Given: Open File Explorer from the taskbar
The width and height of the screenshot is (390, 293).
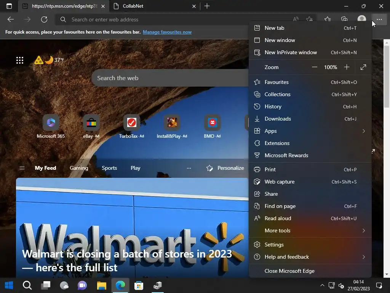Looking at the screenshot, I should coord(101,285).
